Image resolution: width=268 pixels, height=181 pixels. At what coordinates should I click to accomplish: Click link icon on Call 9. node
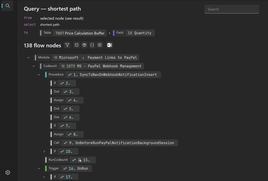[x=65, y=143]
